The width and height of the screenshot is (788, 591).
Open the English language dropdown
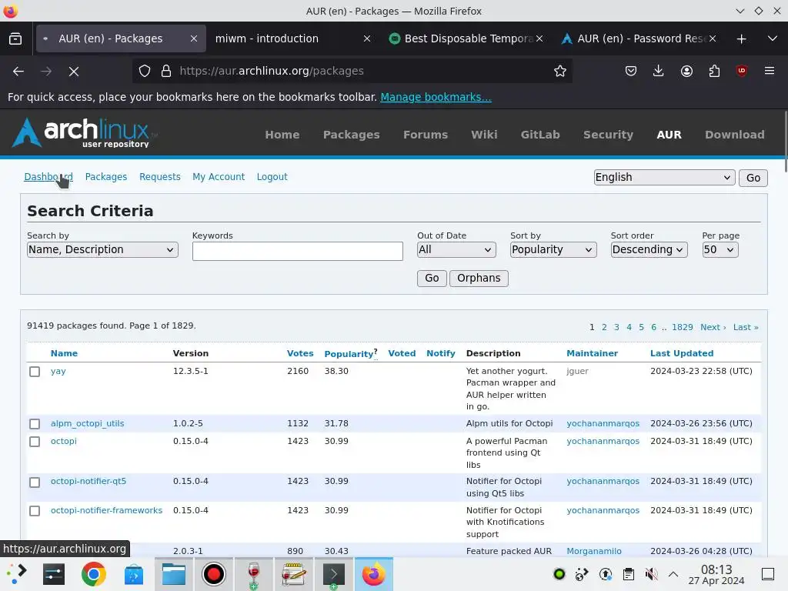point(664,178)
